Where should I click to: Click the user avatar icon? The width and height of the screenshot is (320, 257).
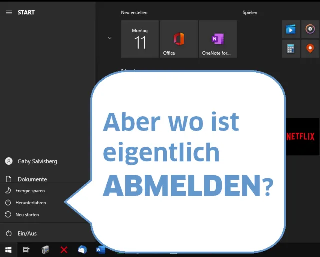[9, 161]
